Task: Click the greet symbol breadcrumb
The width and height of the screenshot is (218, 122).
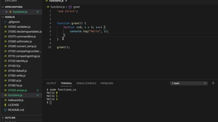Action: point(76,7)
